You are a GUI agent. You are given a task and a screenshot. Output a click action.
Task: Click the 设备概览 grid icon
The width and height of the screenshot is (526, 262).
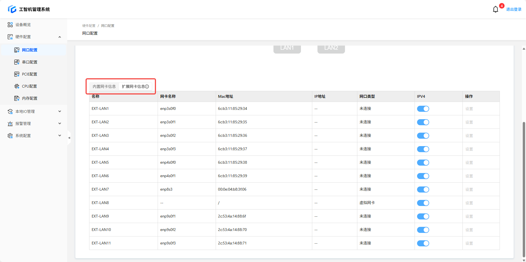click(x=10, y=25)
